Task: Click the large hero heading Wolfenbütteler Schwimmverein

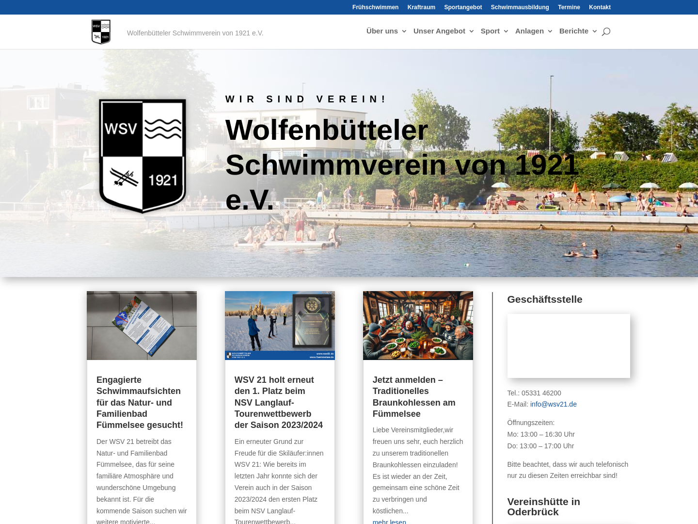Action: tap(402, 165)
